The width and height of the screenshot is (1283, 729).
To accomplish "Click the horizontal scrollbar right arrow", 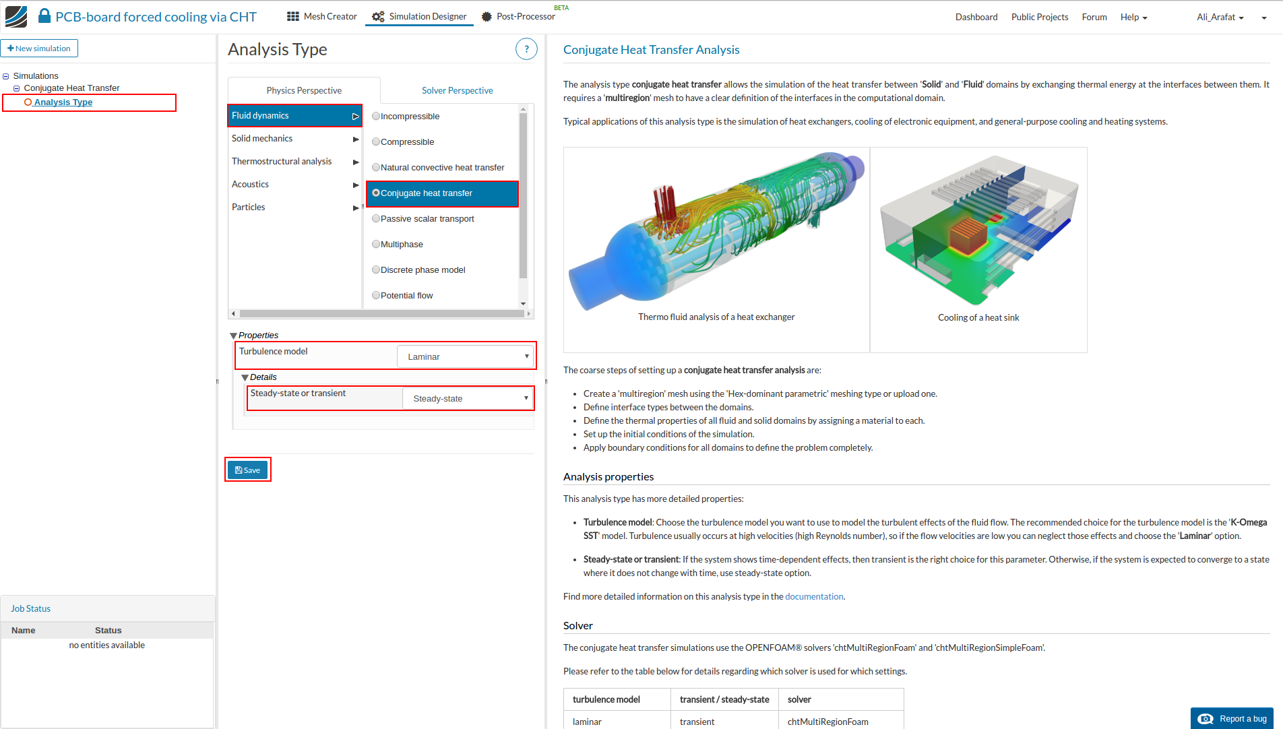I will point(529,313).
